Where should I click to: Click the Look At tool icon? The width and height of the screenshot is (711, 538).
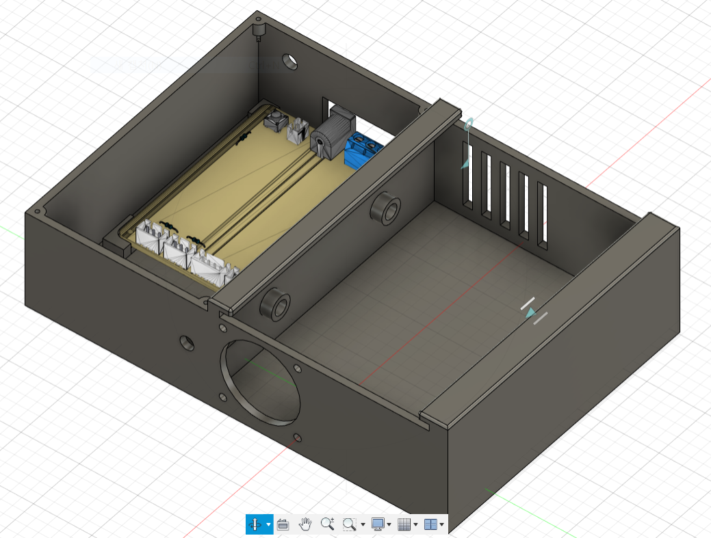coord(283,524)
